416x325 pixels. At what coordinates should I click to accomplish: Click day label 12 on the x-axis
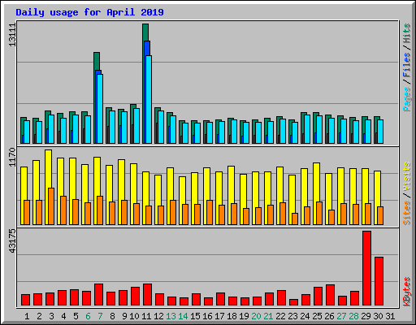[158, 316]
